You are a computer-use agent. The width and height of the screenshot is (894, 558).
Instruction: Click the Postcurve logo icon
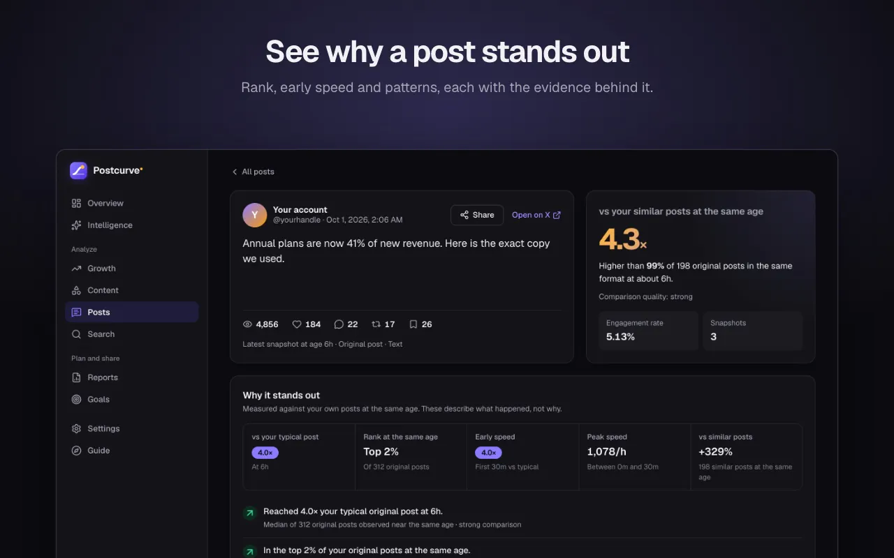(78, 170)
